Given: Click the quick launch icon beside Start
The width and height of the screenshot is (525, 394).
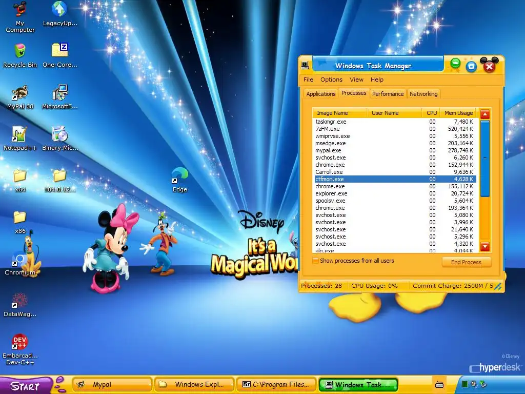Looking at the screenshot, I should tap(60, 384).
